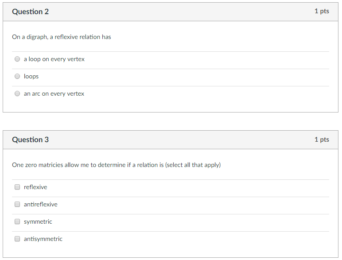
Task: Choose the "loops" radio button
Action: point(17,76)
